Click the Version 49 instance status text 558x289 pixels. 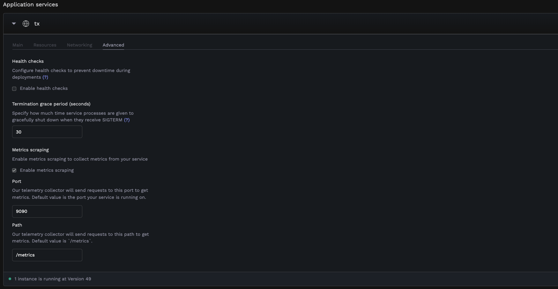(53, 278)
